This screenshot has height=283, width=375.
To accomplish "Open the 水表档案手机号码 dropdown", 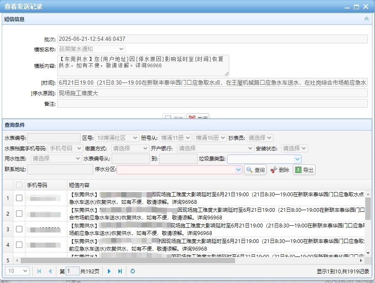I will click(x=65, y=148).
